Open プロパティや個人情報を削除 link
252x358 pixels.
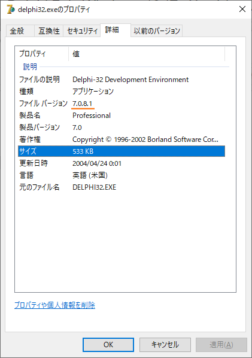[55, 305]
